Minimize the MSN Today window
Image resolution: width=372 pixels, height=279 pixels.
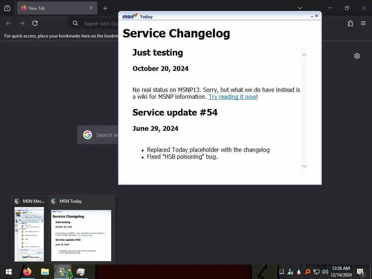(x=312, y=16)
